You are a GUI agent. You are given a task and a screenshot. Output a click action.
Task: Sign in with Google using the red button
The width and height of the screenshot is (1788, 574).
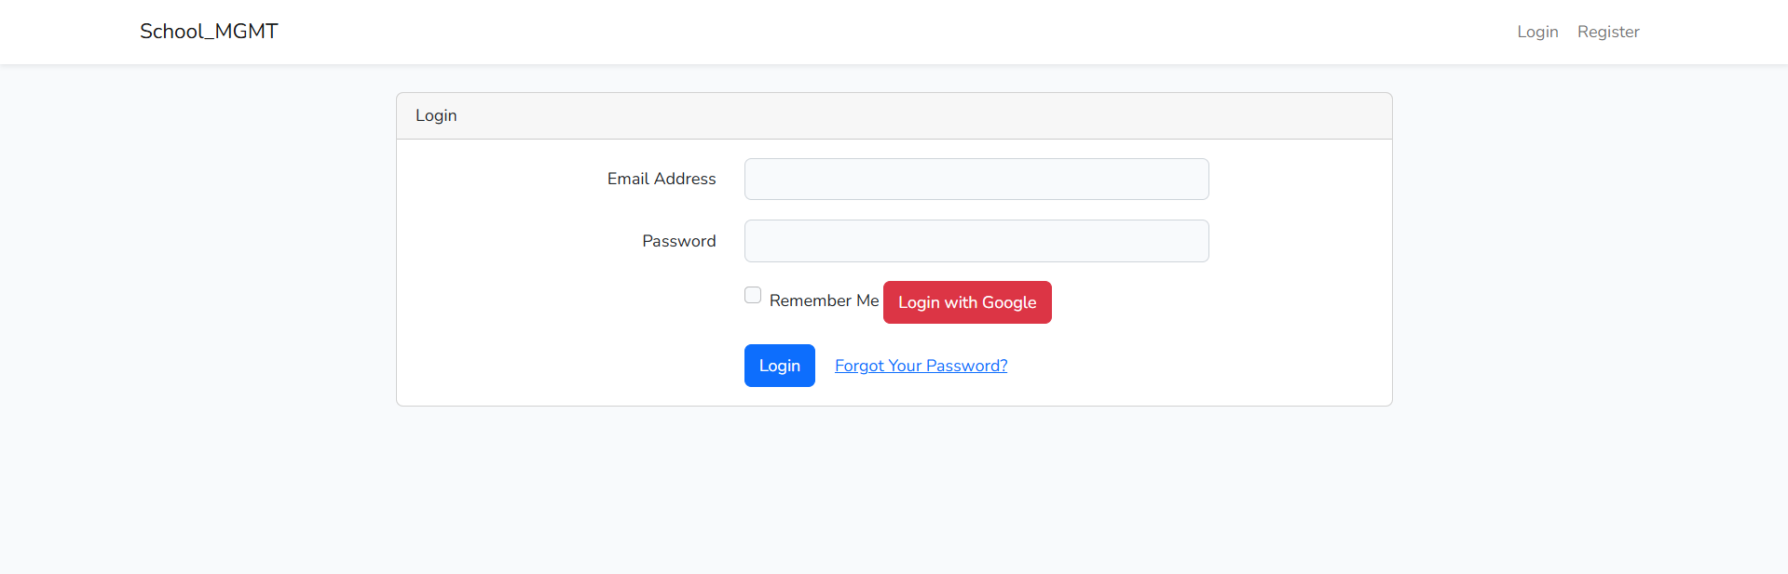[x=966, y=301]
